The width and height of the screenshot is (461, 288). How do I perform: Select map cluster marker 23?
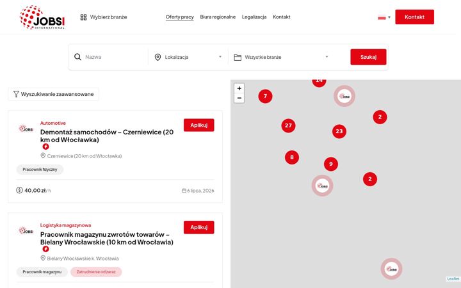click(x=339, y=131)
